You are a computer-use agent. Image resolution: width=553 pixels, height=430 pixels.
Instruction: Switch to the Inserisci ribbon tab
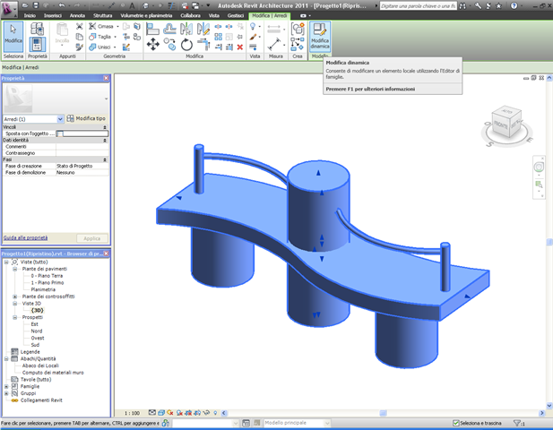(x=53, y=16)
